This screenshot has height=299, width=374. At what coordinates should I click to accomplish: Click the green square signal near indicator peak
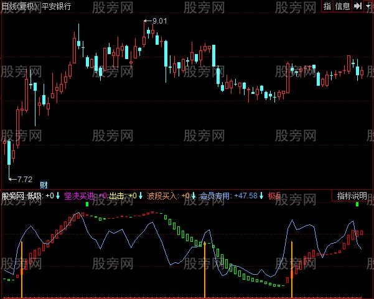click(x=86, y=205)
